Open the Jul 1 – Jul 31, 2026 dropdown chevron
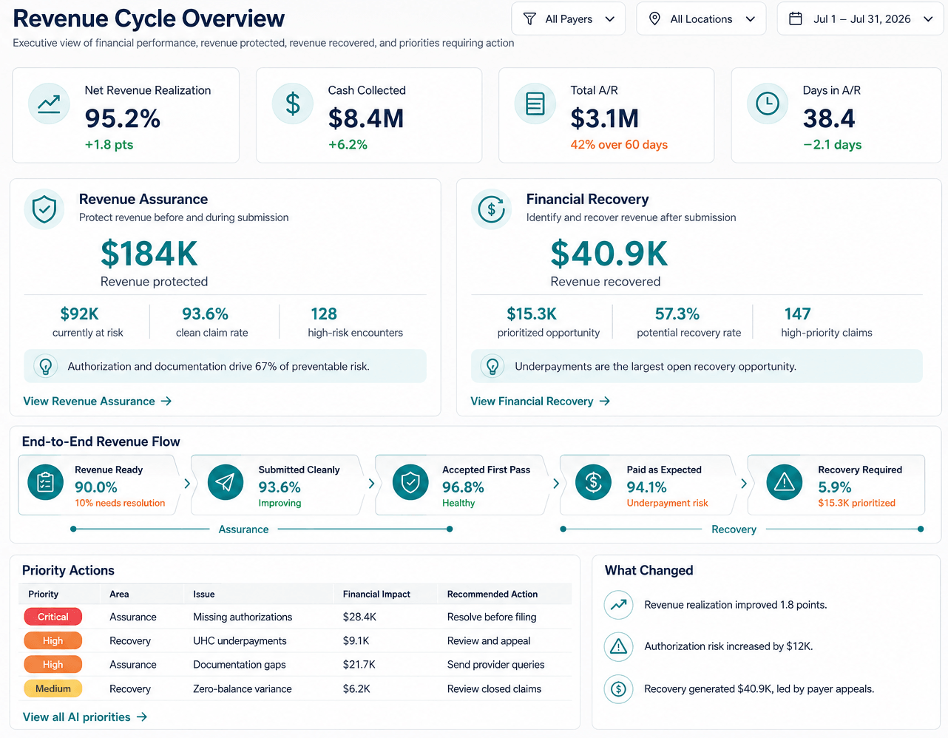This screenshot has width=948, height=738. (928, 19)
